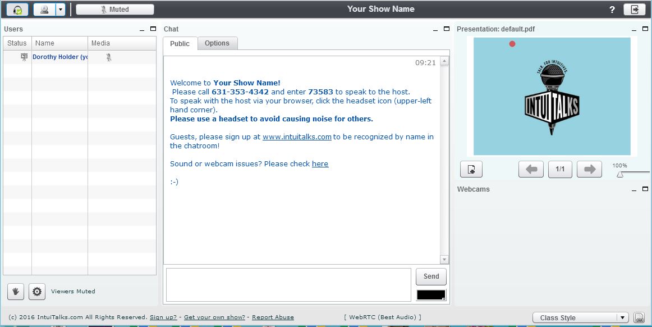Open the 1/1 slide selector
Image resolution: width=652 pixels, height=327 pixels.
coord(560,169)
